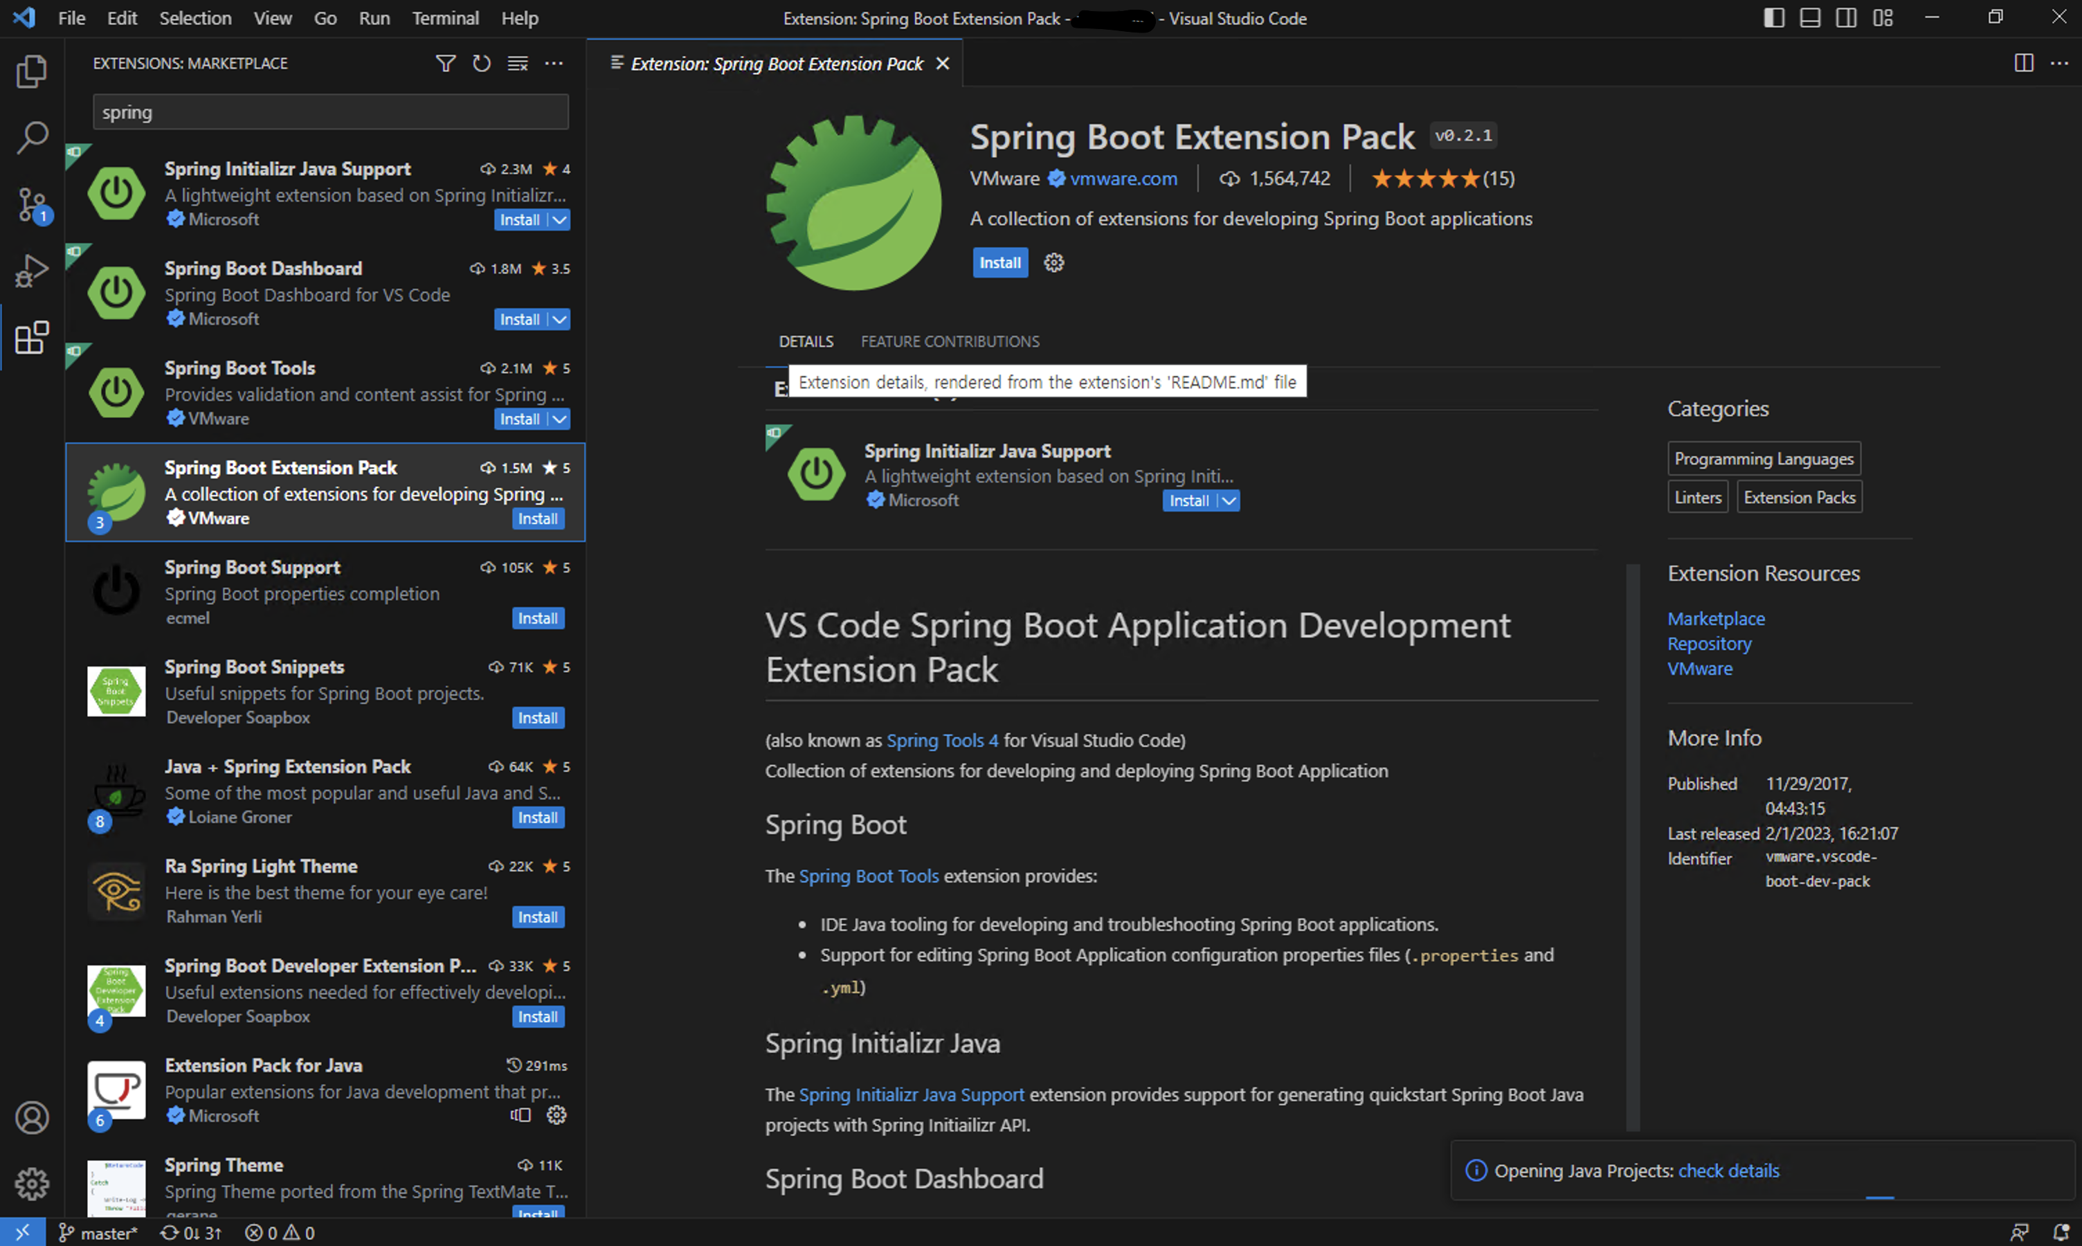
Task: Open remote window from status bar
Action: click(x=23, y=1231)
